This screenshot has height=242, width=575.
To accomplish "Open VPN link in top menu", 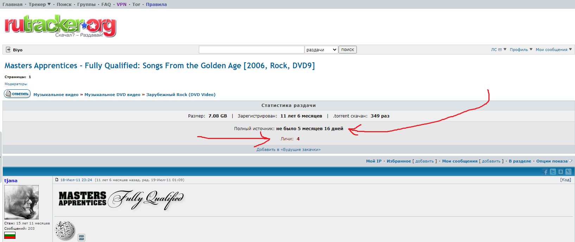I will pos(121,4).
